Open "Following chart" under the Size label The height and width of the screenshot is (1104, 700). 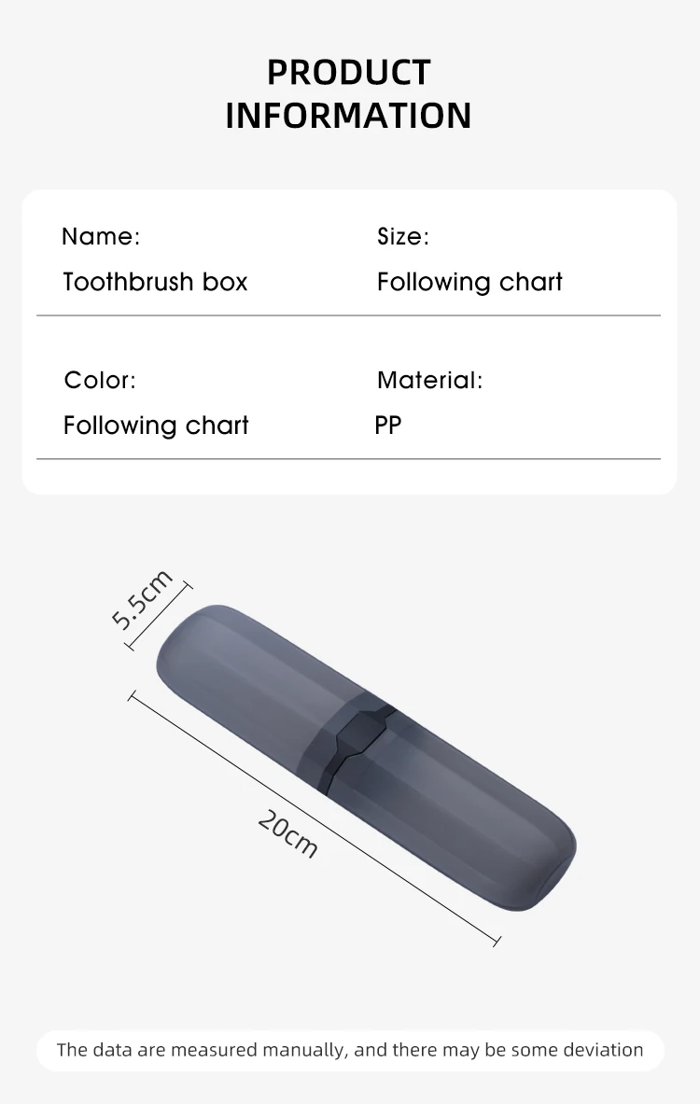click(x=469, y=282)
